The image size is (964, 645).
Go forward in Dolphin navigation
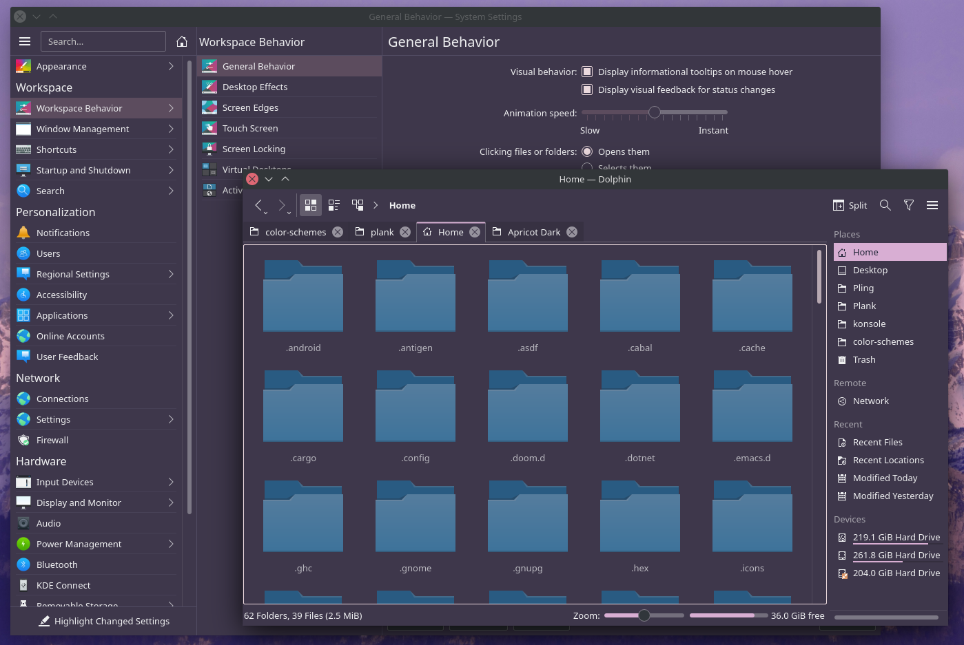[x=283, y=205]
